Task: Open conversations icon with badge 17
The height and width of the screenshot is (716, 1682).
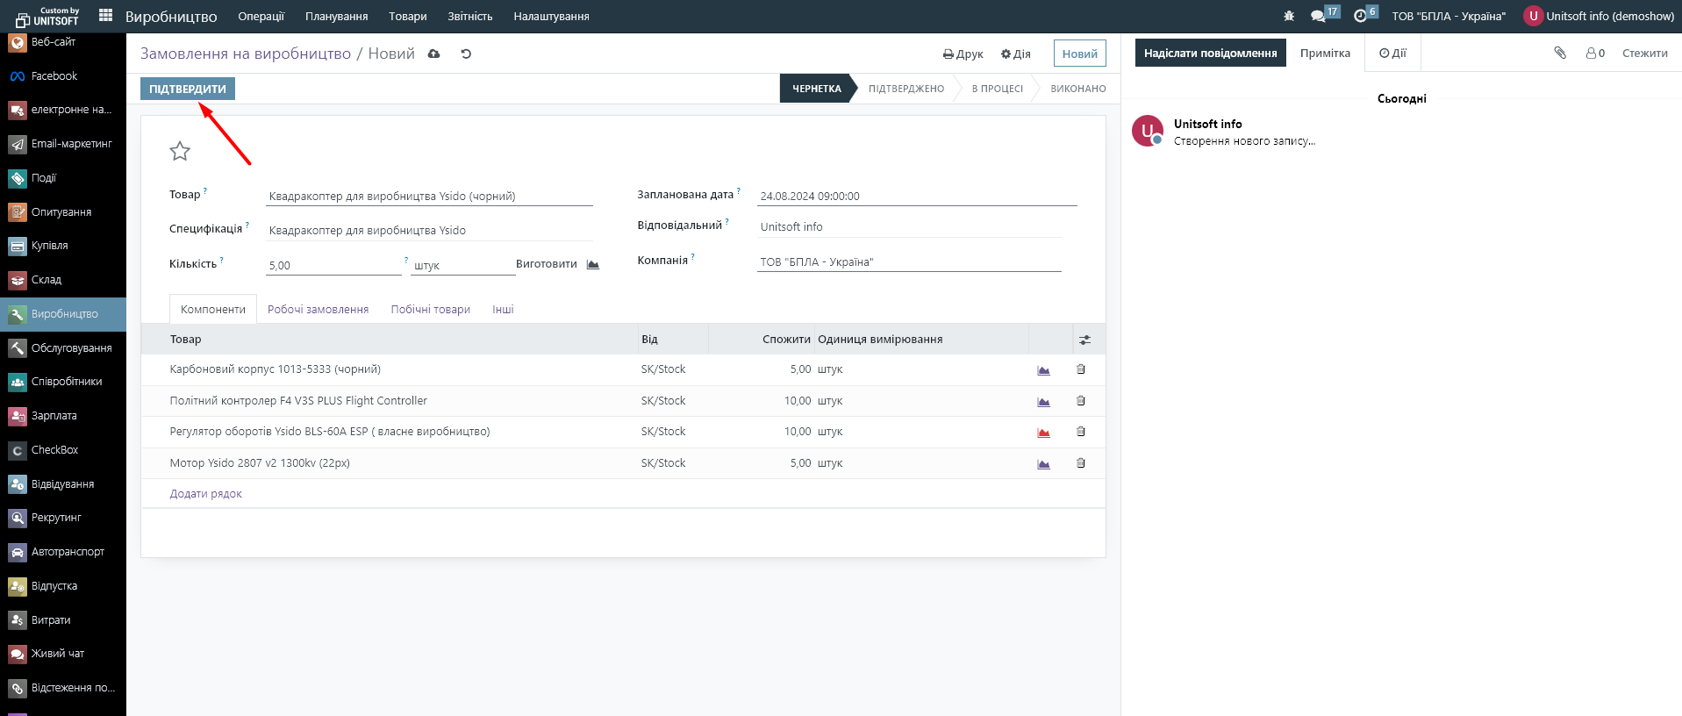Action: click(1318, 16)
